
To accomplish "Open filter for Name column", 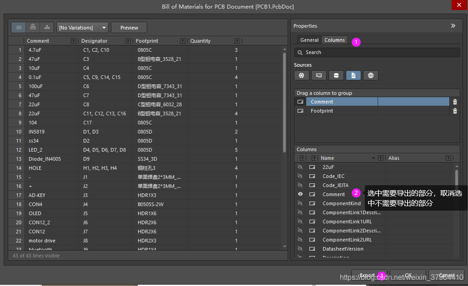I will pos(381,158).
